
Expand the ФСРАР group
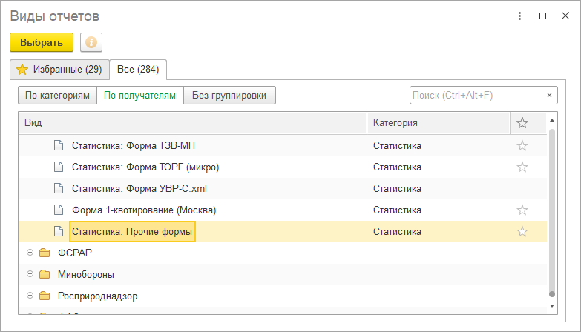click(x=30, y=253)
